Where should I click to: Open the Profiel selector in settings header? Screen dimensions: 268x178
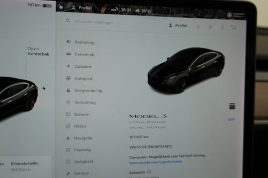point(178,26)
